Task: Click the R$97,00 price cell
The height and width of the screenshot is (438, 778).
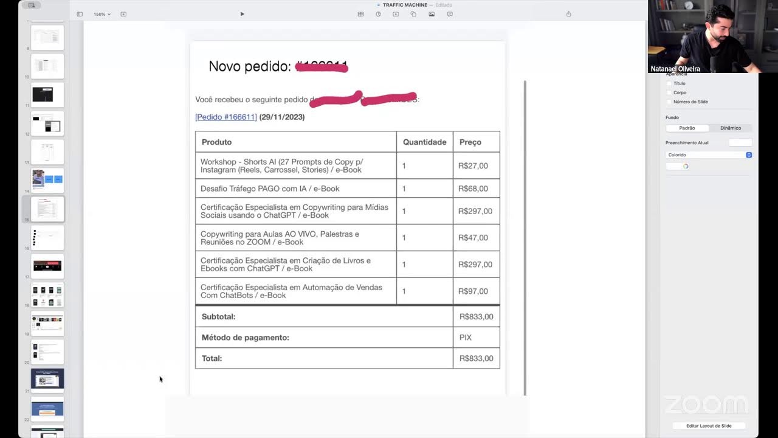Action: point(476,291)
